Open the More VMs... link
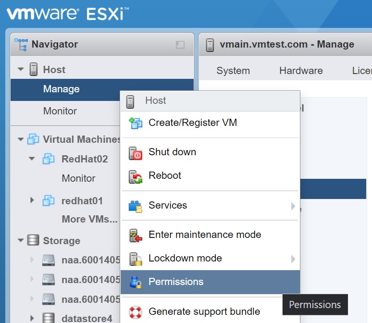Viewport: 372px width, 323px height. (89, 220)
